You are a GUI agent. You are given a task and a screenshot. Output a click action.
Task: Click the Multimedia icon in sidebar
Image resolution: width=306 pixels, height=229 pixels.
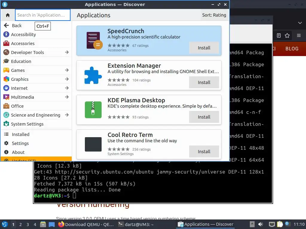click(6, 97)
